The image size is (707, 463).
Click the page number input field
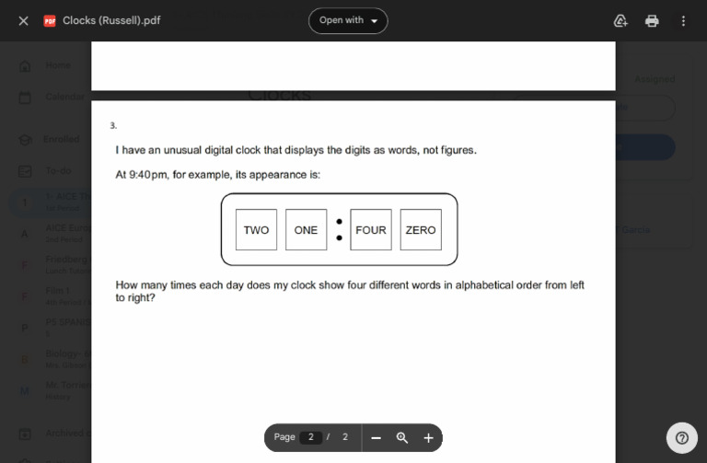click(310, 437)
